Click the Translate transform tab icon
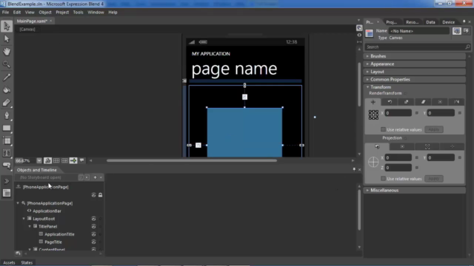The height and width of the screenshot is (266, 474). click(x=373, y=102)
